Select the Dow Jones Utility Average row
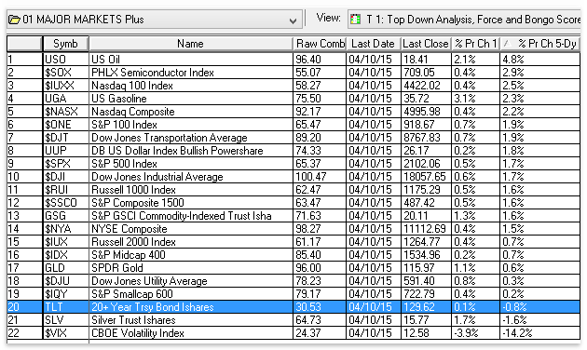This screenshot has width=587, height=350. (293, 281)
